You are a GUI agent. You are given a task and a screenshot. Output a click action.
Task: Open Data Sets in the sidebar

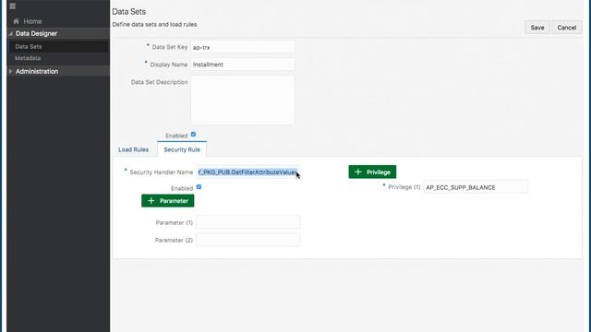[29, 46]
